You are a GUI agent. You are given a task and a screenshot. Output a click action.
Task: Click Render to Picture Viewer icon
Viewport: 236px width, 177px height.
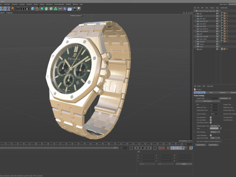point(22,9)
